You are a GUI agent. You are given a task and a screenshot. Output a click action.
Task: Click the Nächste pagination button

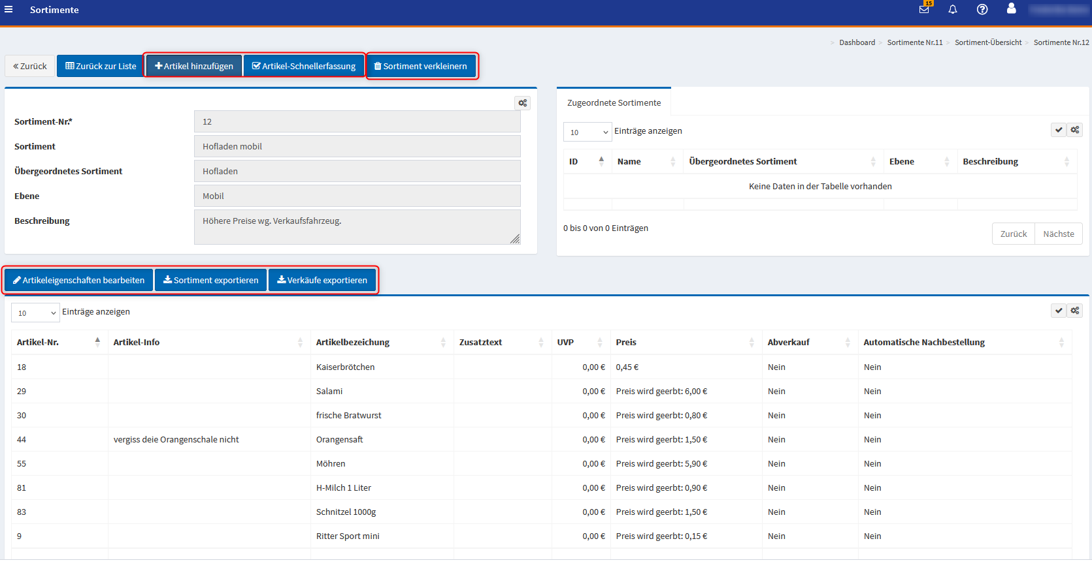1058,234
